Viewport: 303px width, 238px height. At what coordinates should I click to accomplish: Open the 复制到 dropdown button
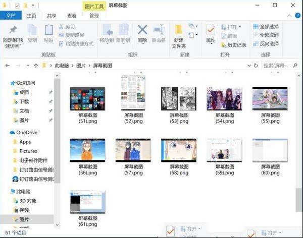(123, 34)
